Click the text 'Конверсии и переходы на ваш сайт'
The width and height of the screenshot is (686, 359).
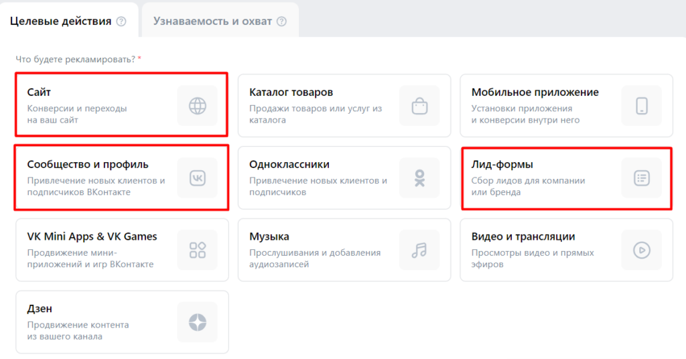click(x=77, y=114)
